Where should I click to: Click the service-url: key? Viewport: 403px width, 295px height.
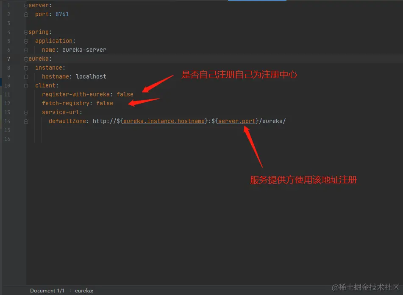point(62,112)
